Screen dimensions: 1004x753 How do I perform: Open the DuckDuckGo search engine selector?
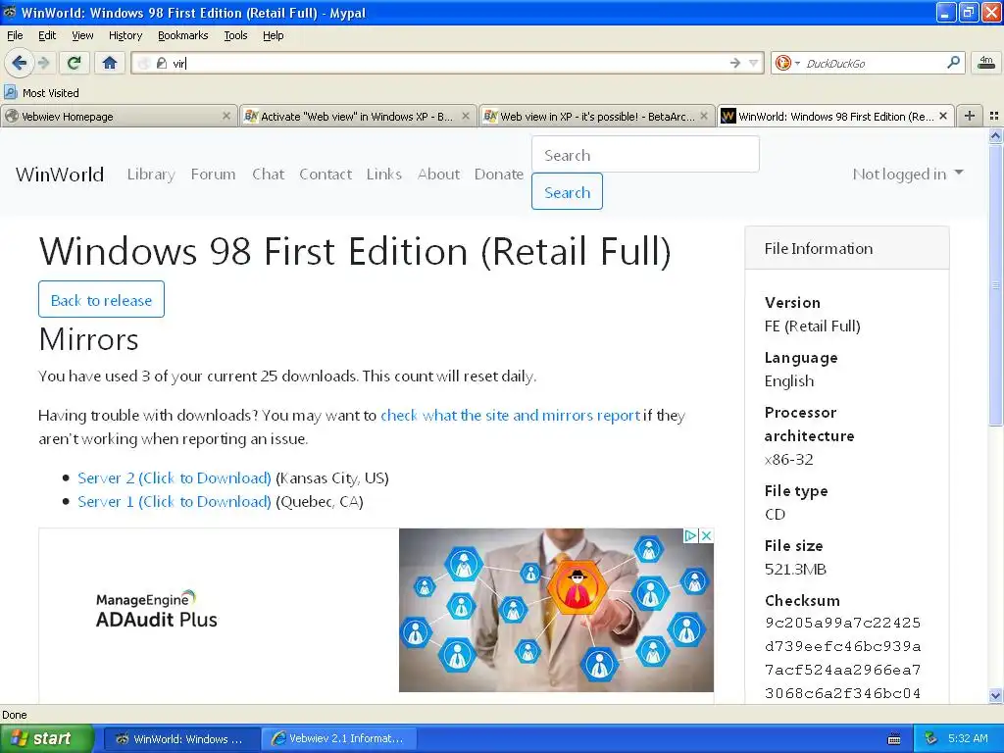pyautogui.click(x=787, y=63)
